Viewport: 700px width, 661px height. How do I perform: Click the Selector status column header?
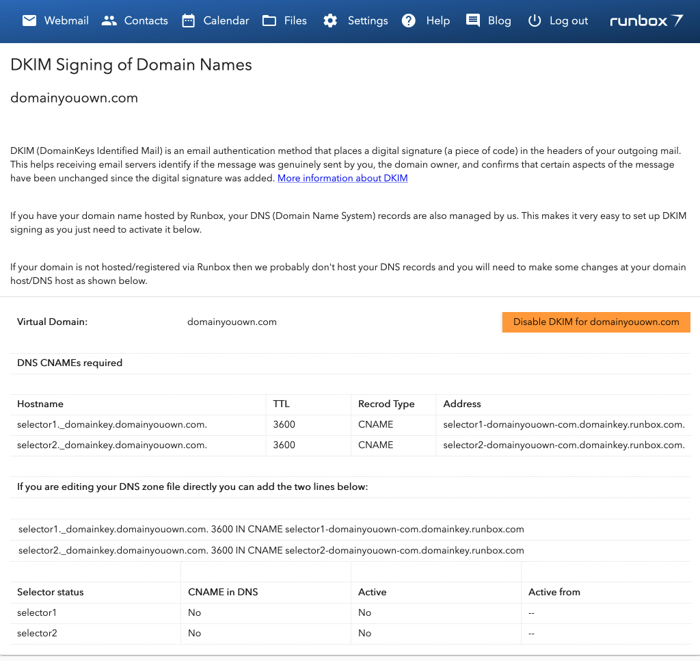[51, 592]
